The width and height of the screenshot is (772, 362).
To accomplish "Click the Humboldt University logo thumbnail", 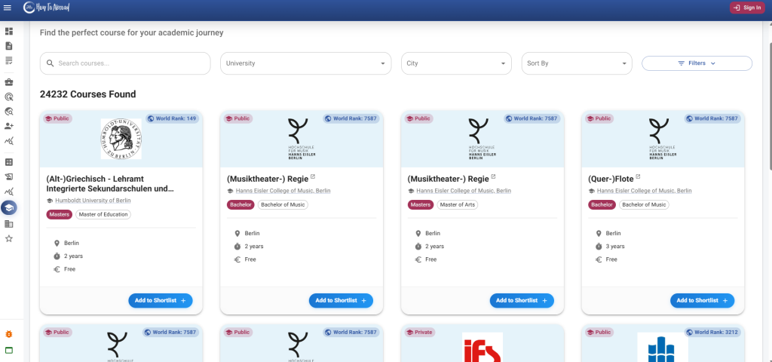I will pyautogui.click(x=121, y=139).
